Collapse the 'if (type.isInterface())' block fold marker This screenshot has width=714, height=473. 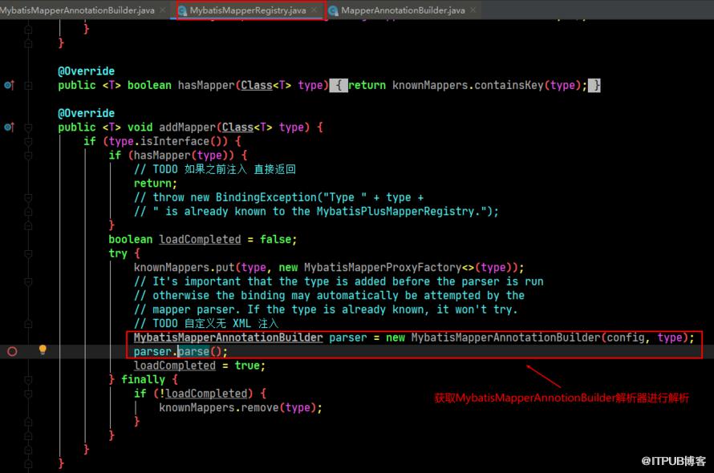(x=28, y=141)
